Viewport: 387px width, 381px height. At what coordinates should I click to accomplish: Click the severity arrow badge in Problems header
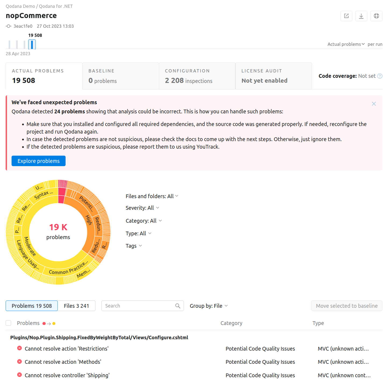point(49,323)
